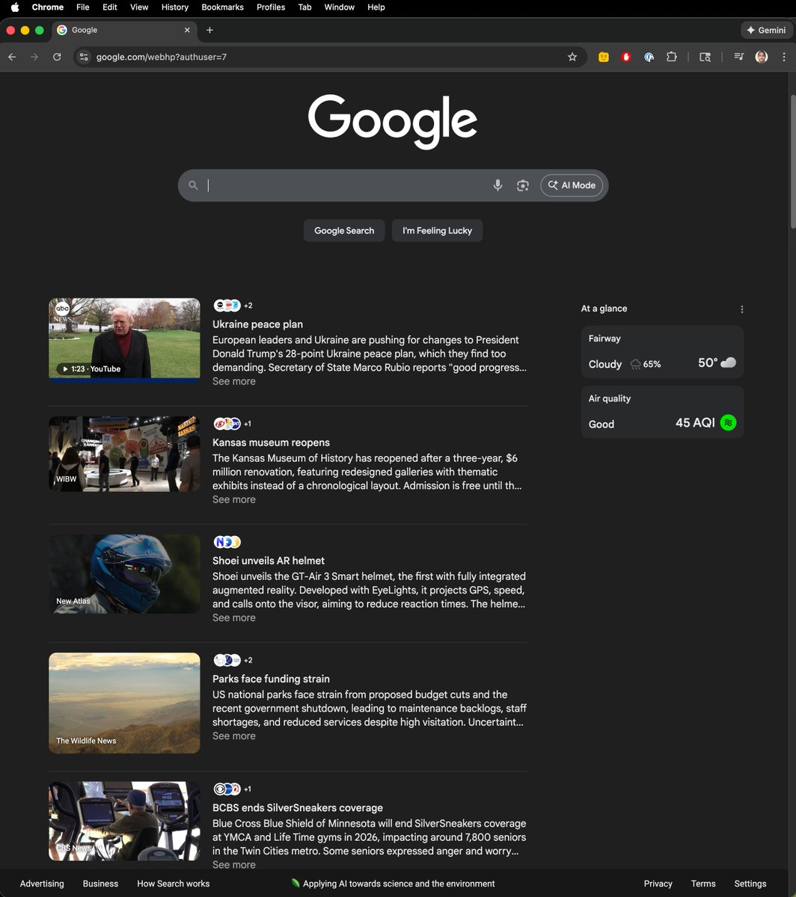
Task: Open the Business footer link
Action: [x=100, y=884]
